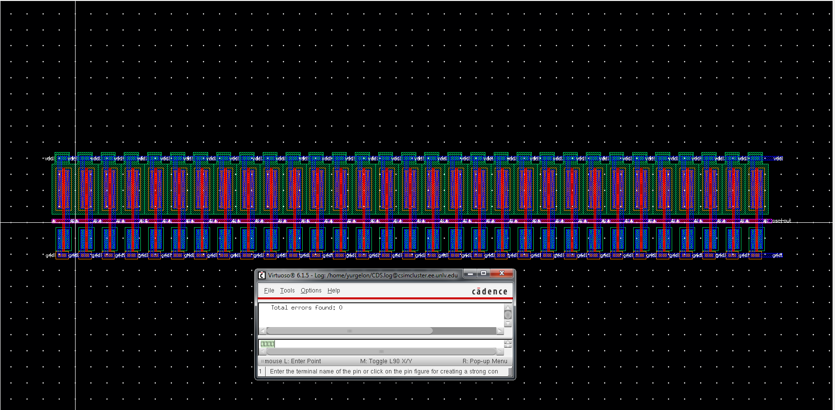Close the Virtuoso log window
Viewport: 835px width, 410px height.
501,273
